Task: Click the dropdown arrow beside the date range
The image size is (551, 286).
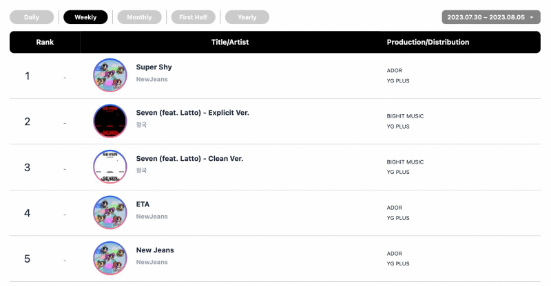Action: pyautogui.click(x=532, y=18)
